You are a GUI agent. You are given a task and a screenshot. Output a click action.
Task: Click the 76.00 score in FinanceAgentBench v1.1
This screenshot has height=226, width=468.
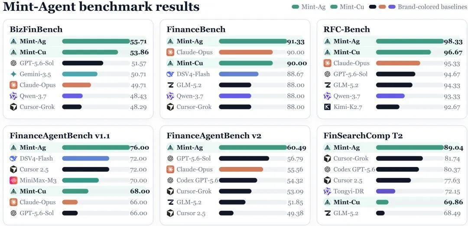point(140,147)
